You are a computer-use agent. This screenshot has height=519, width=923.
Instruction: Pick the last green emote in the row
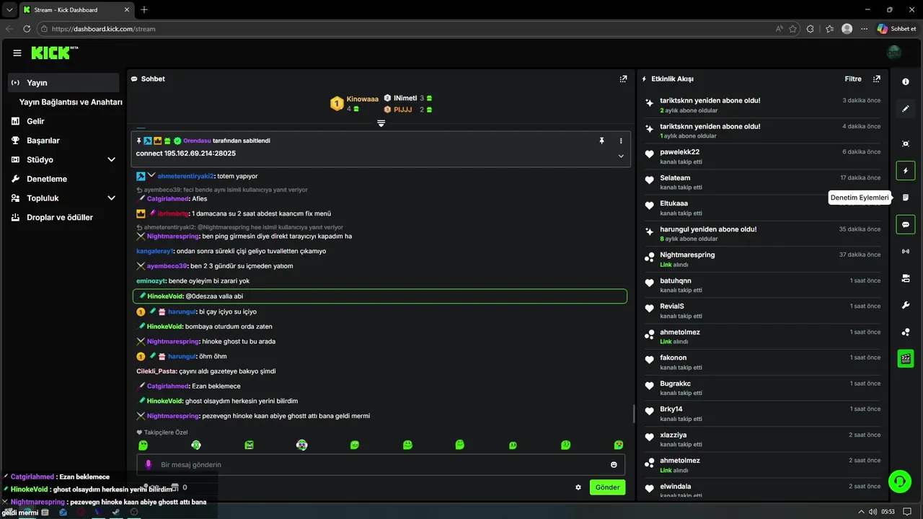(619, 445)
